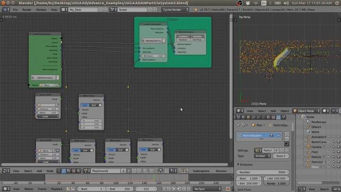
Task: Open viewport shading mode selector
Action: [326, 111]
